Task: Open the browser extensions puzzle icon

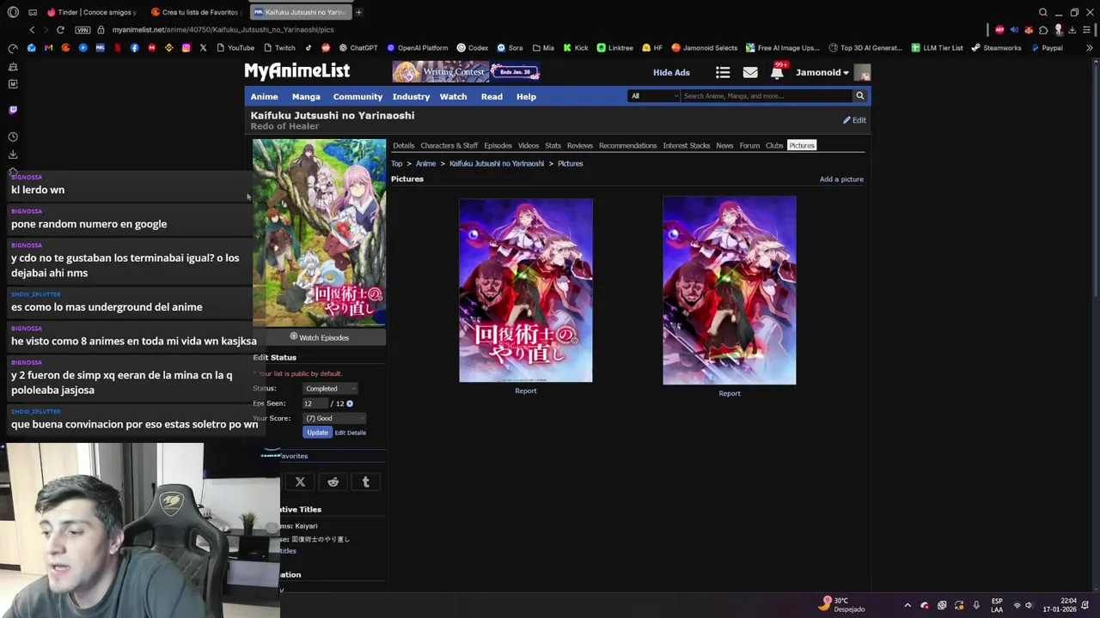Action: (1043, 30)
